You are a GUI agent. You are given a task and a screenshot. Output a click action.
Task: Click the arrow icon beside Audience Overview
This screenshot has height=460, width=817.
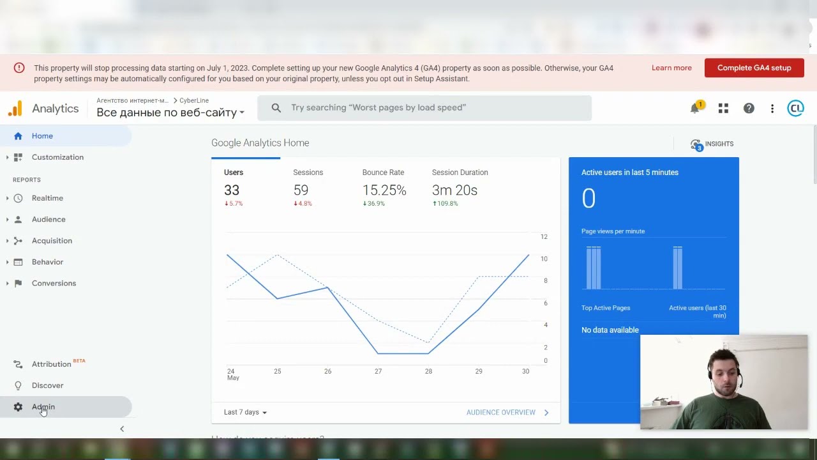click(546, 413)
